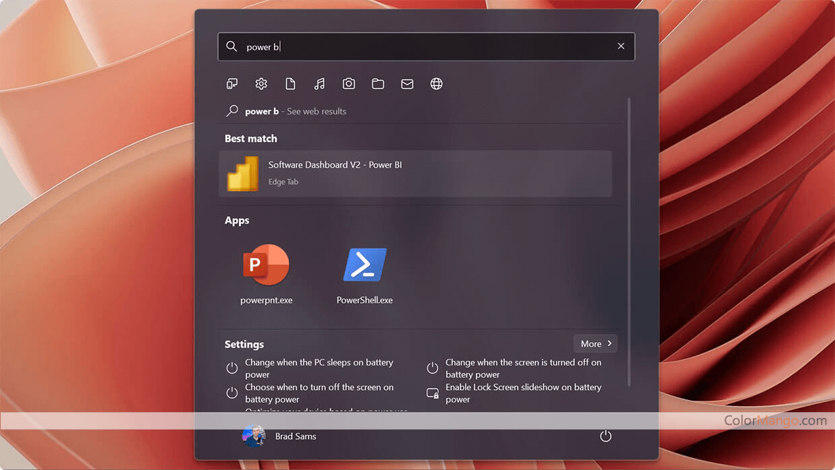Filter results by Web globe icon
The width and height of the screenshot is (835, 470).
(x=436, y=84)
